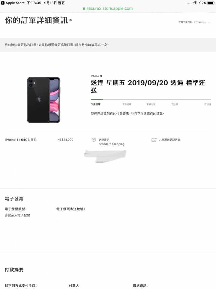Viewport: 216px width, 289px height.
Task: Click the envelope icon beside 共享運送更新狀態
Action: point(154,140)
